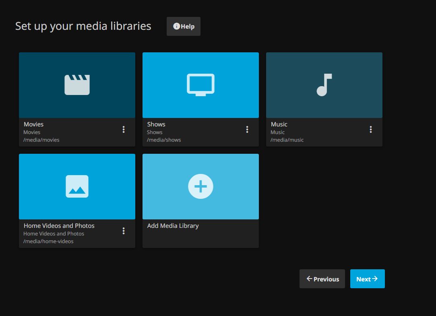Click the Home Videos and Photos title

pos(59,226)
